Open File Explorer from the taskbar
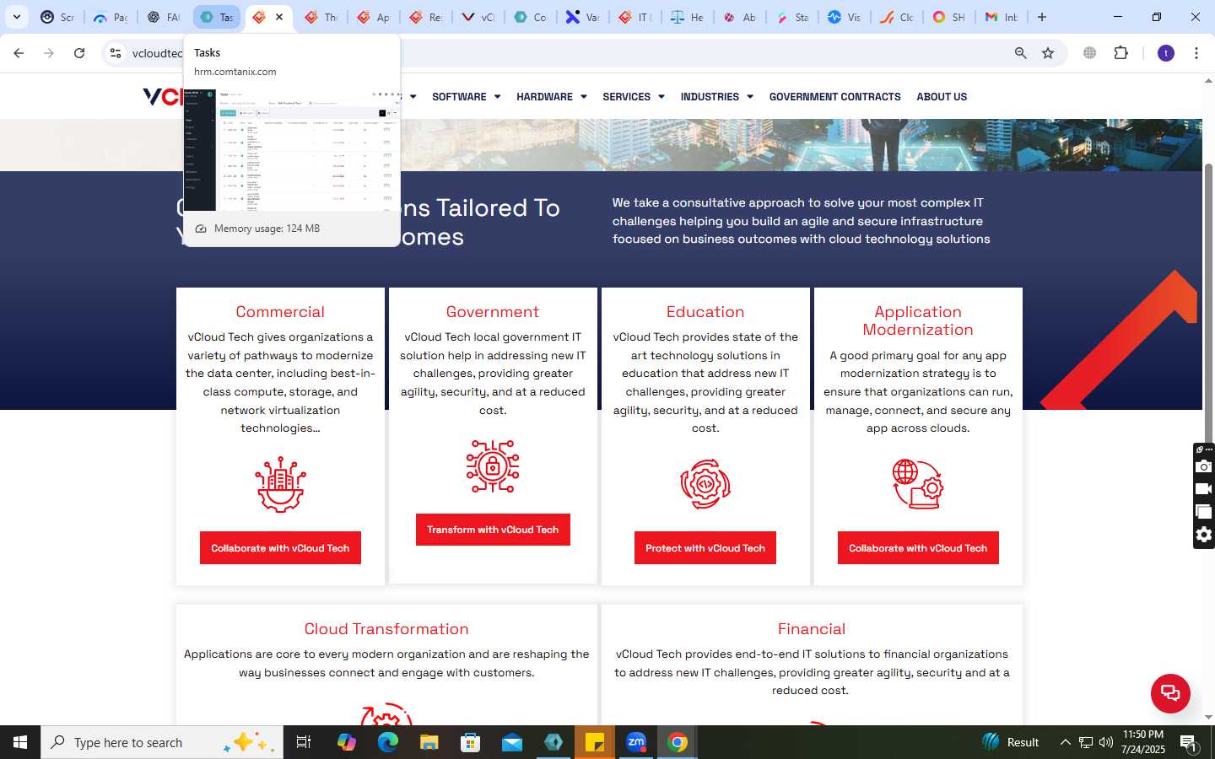The image size is (1215, 759). 429,742
